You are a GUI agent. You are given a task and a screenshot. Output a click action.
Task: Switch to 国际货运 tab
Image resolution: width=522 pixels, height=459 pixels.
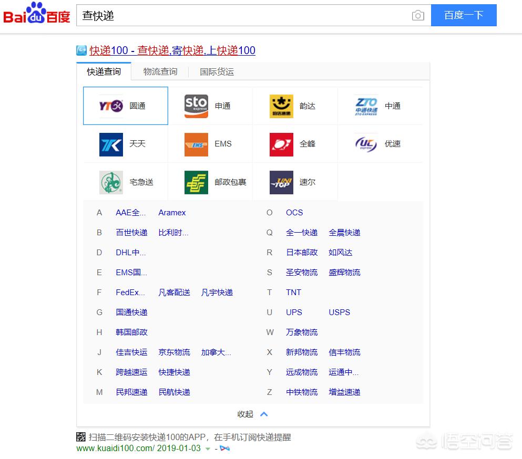click(217, 71)
